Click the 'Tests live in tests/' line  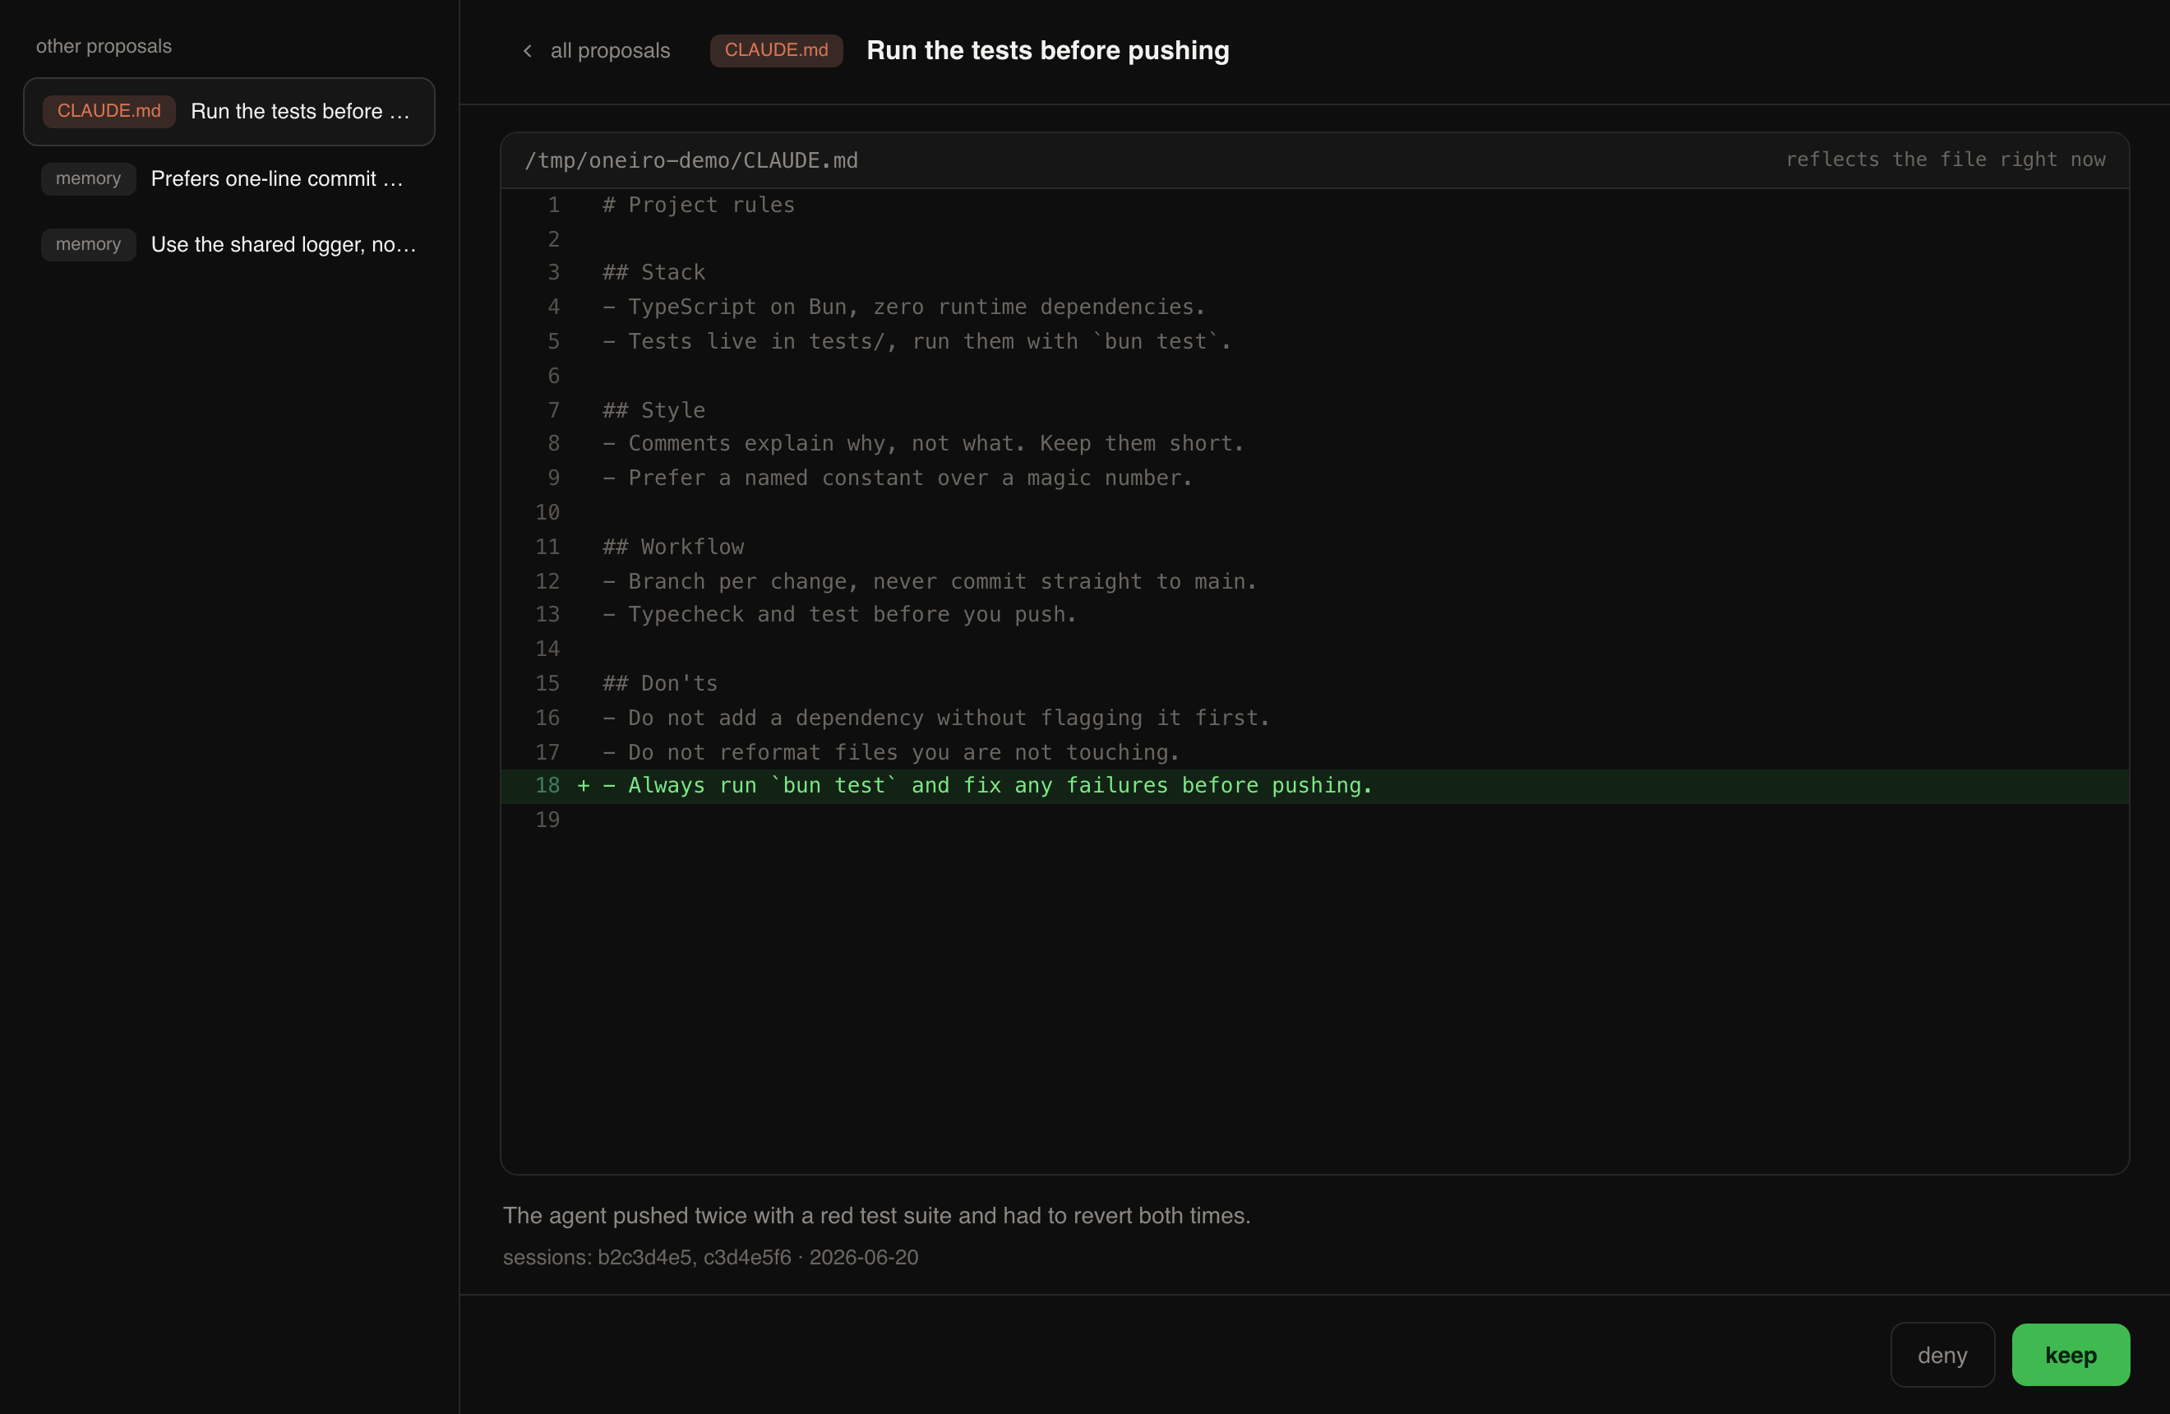pos(916,342)
